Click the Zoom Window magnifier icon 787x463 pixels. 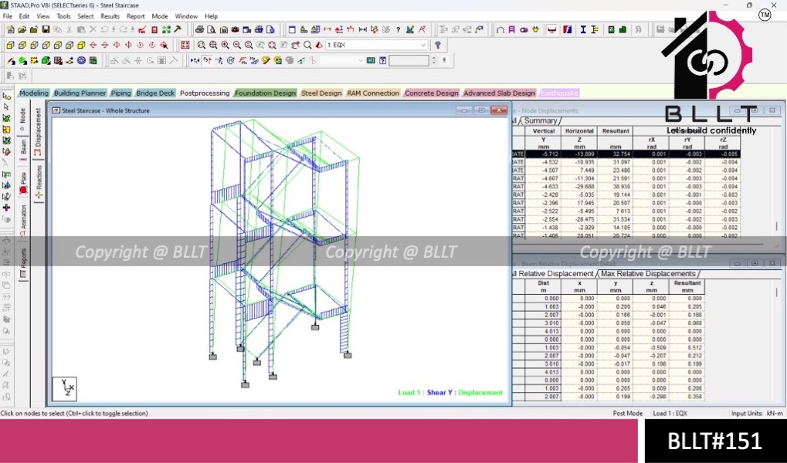[202, 46]
